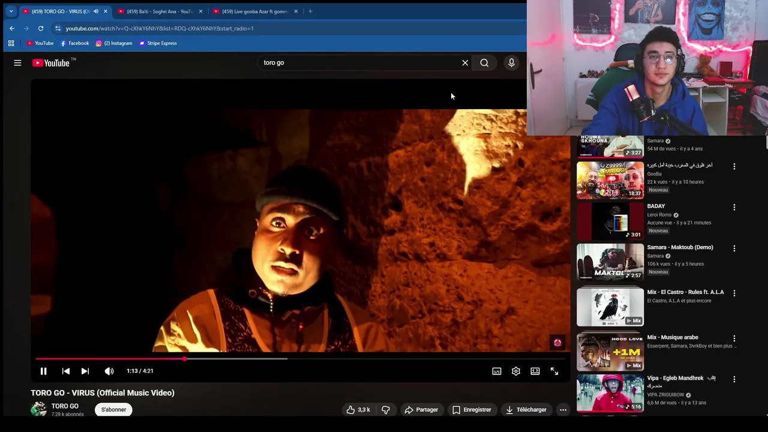Open options menu for Vipa - Egleb Mandhrek
Screen dimensions: 768x432
click(734, 379)
